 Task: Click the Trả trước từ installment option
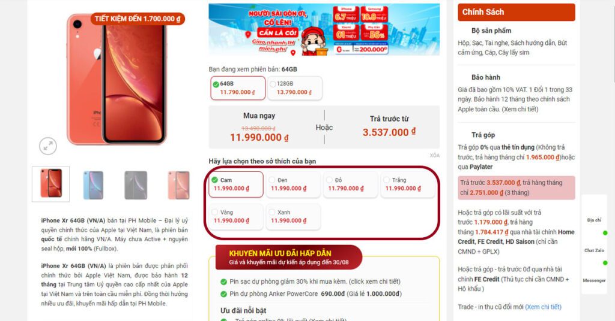[389, 127]
